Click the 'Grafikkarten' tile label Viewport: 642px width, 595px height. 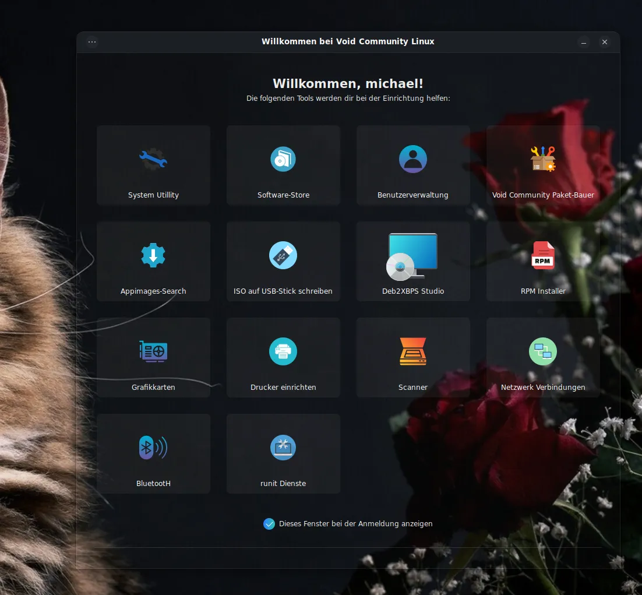[153, 387]
